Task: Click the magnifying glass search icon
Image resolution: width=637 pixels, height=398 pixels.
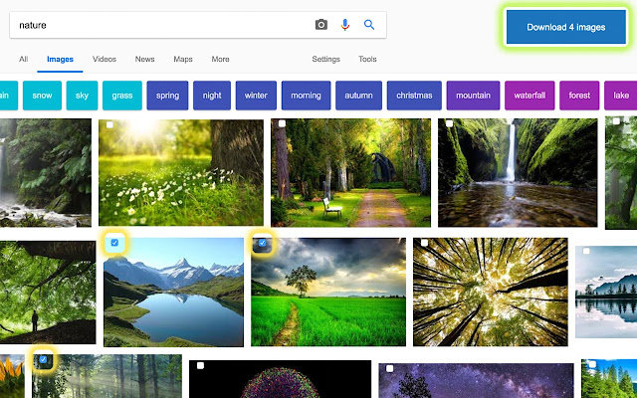Action: 369,25
